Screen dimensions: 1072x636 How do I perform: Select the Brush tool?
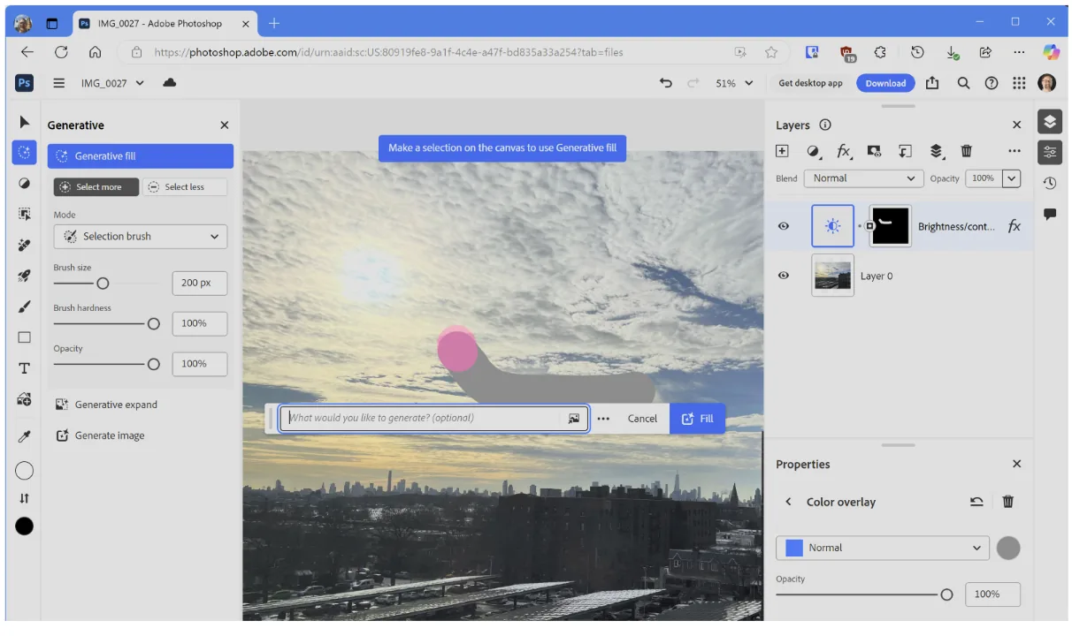24,307
